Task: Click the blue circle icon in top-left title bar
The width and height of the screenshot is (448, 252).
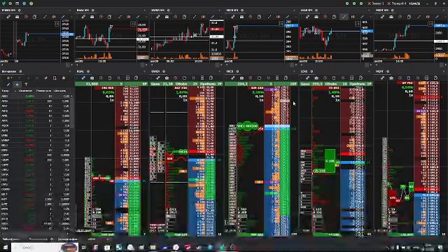Action: click(x=24, y=3)
